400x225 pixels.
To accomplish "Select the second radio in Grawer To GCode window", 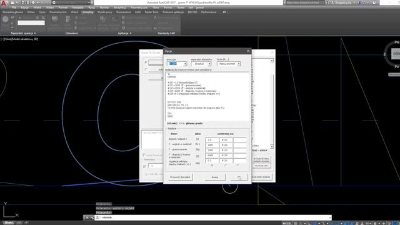I will coord(146,69).
